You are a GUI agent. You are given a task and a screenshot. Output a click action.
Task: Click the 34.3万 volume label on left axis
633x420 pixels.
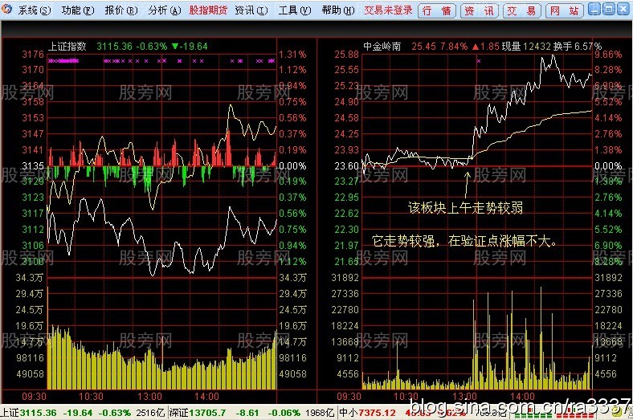29,278
